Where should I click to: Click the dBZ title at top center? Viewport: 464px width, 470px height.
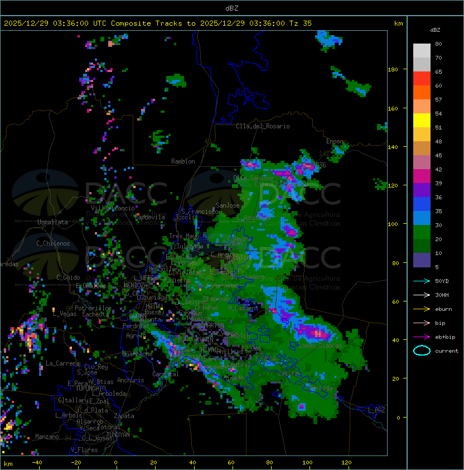pyautogui.click(x=232, y=8)
